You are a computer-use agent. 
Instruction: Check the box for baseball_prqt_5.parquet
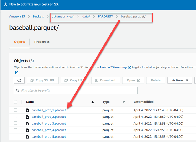click(15, 136)
